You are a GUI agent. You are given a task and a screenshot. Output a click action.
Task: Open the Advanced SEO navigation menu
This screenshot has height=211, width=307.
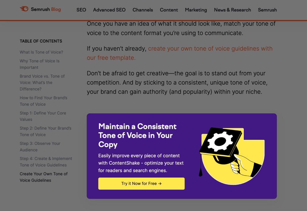tap(109, 10)
